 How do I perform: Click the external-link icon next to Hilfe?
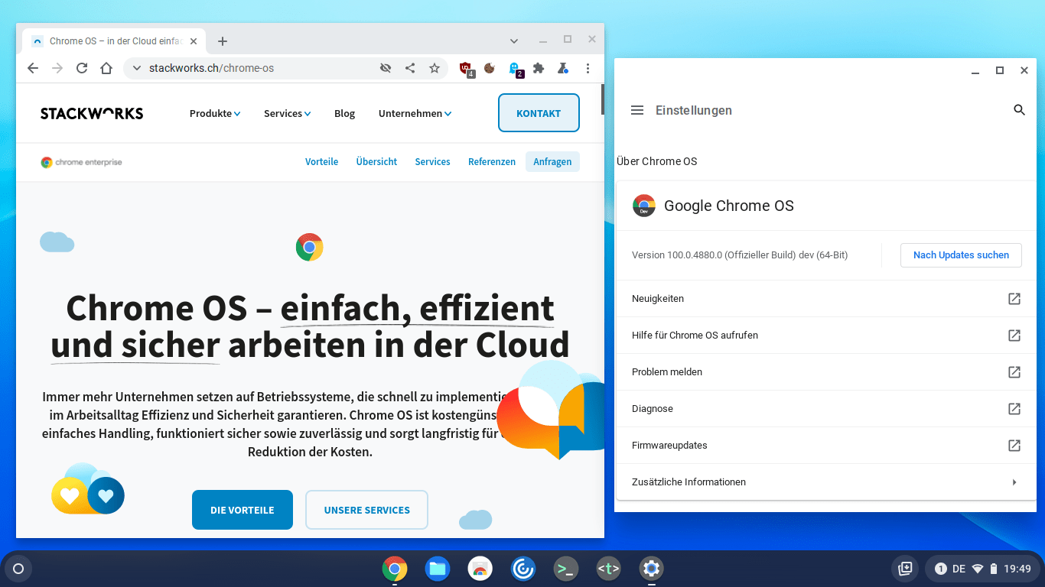click(1014, 336)
